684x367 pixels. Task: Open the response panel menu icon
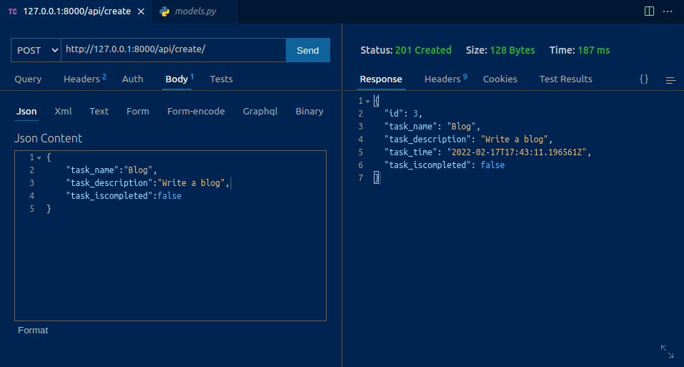click(x=670, y=80)
